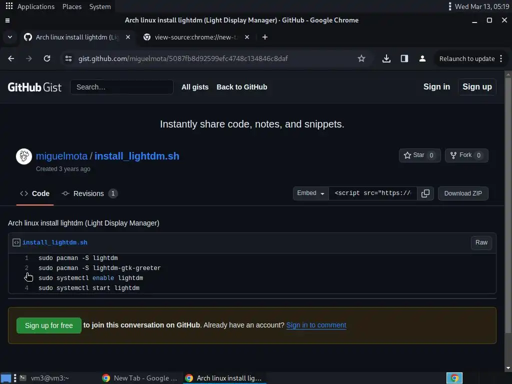Click the page vertical scrollbar

click(508, 205)
